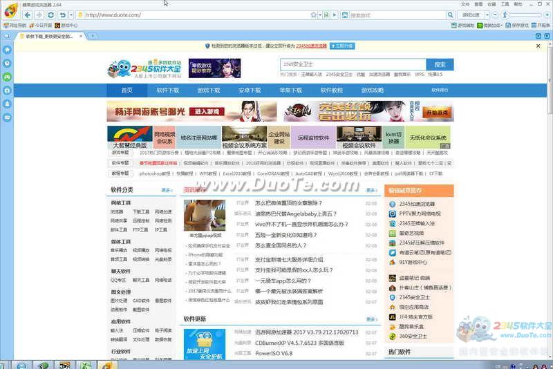Click the sidebar user account icon
The image size is (553, 369).
point(7,104)
